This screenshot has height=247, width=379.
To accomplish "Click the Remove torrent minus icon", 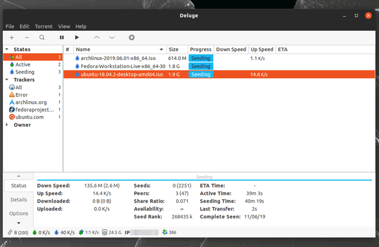I will tap(26, 37).
